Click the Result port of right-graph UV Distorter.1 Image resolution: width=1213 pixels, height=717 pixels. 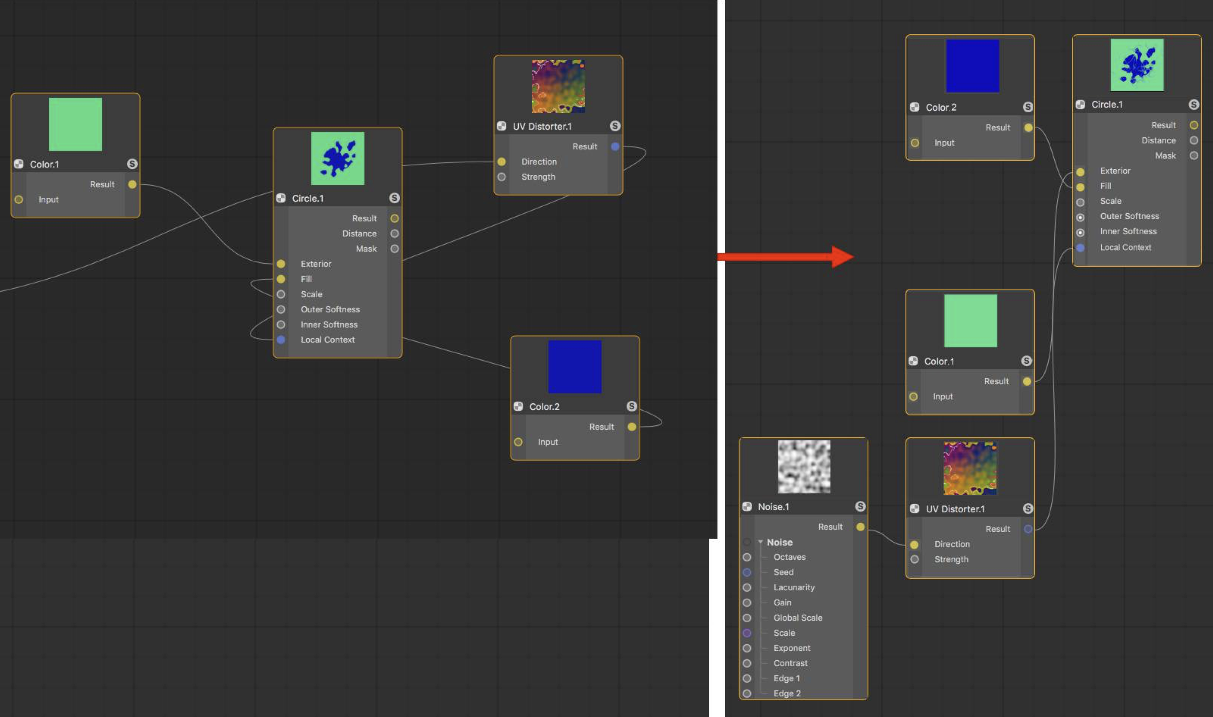[1027, 529]
